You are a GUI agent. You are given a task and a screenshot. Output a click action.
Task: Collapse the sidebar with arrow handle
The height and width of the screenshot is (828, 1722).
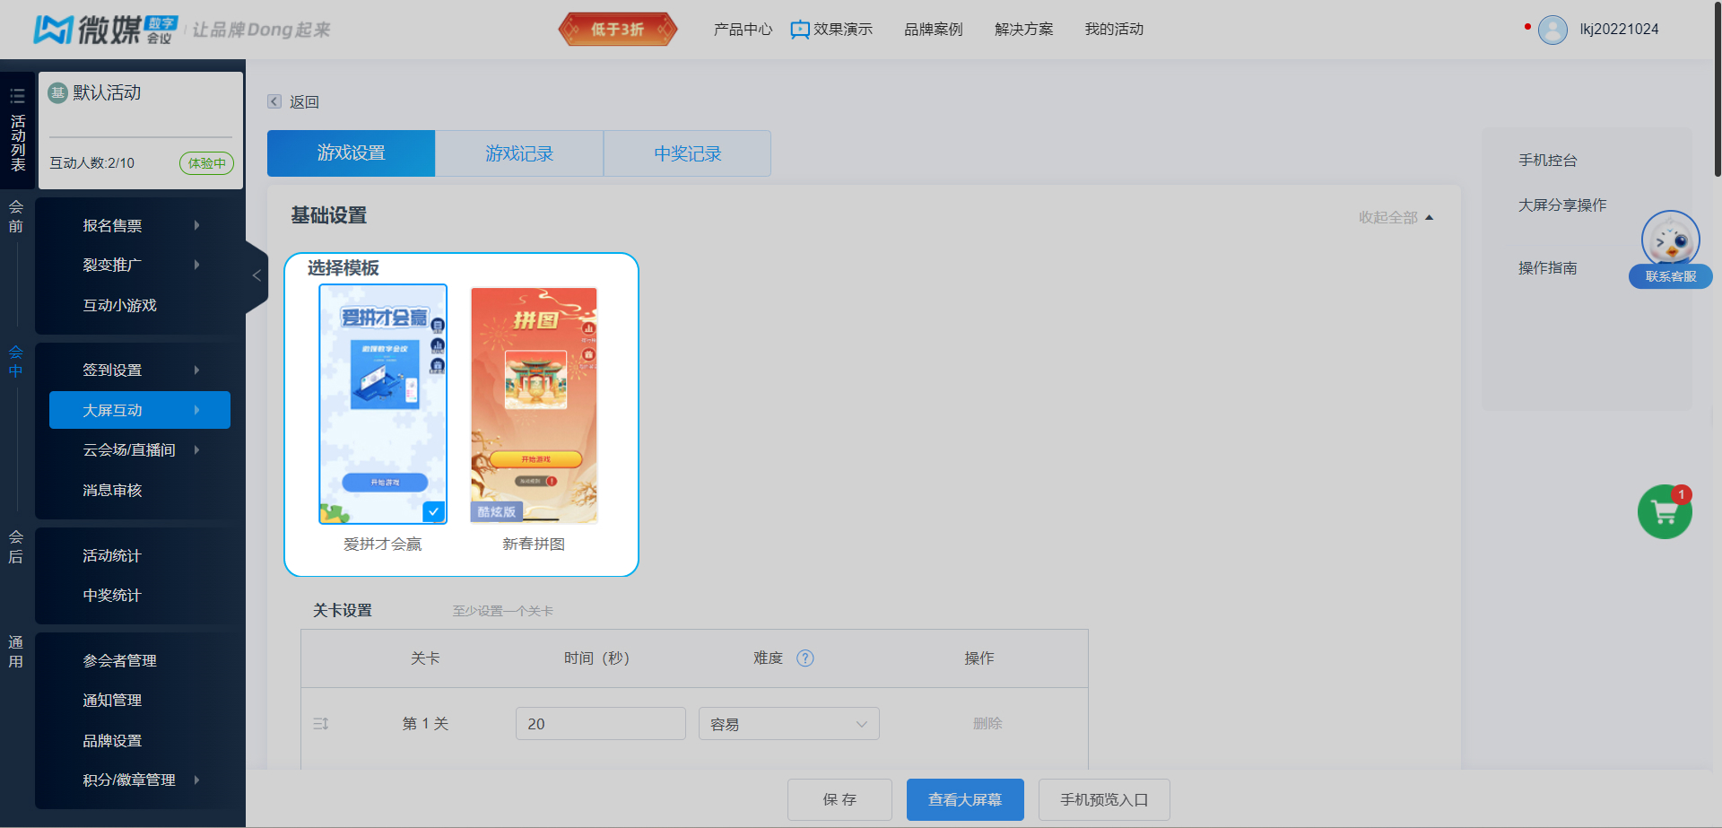[257, 275]
